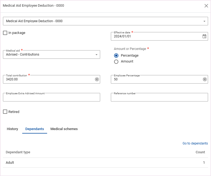Focus the Reference number input field
The image size is (211, 176).
pos(159,97)
